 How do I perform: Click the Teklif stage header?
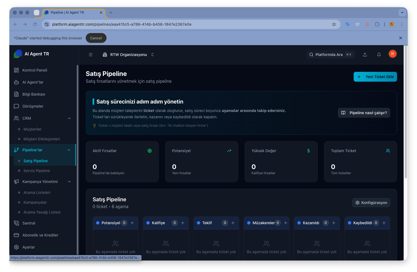216,223
